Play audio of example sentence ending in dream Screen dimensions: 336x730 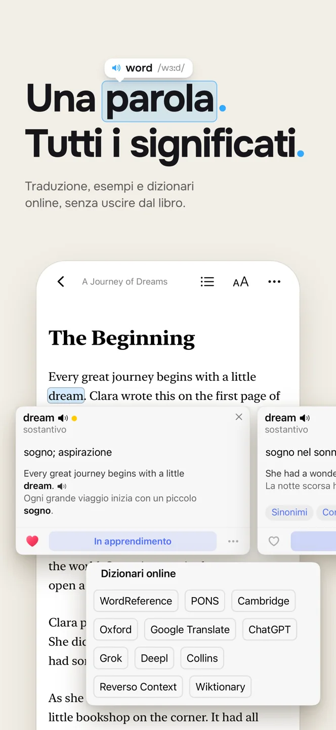coord(62,486)
